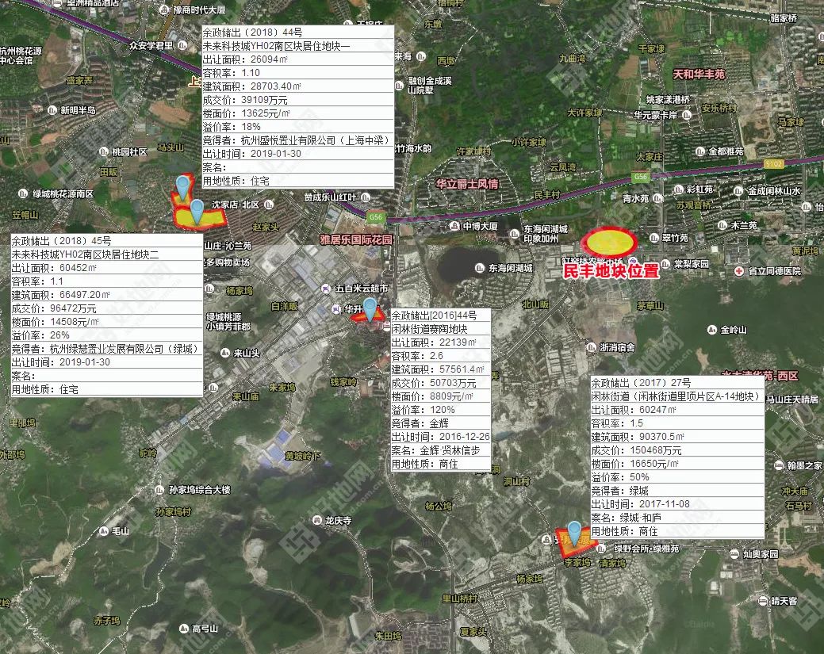824x654 pixels.
Task: Click the blue pin on YH02 south plot one
Action: click(183, 188)
